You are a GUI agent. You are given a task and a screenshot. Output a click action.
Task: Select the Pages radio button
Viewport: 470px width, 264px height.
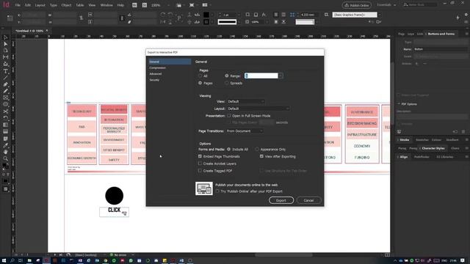(x=200, y=83)
